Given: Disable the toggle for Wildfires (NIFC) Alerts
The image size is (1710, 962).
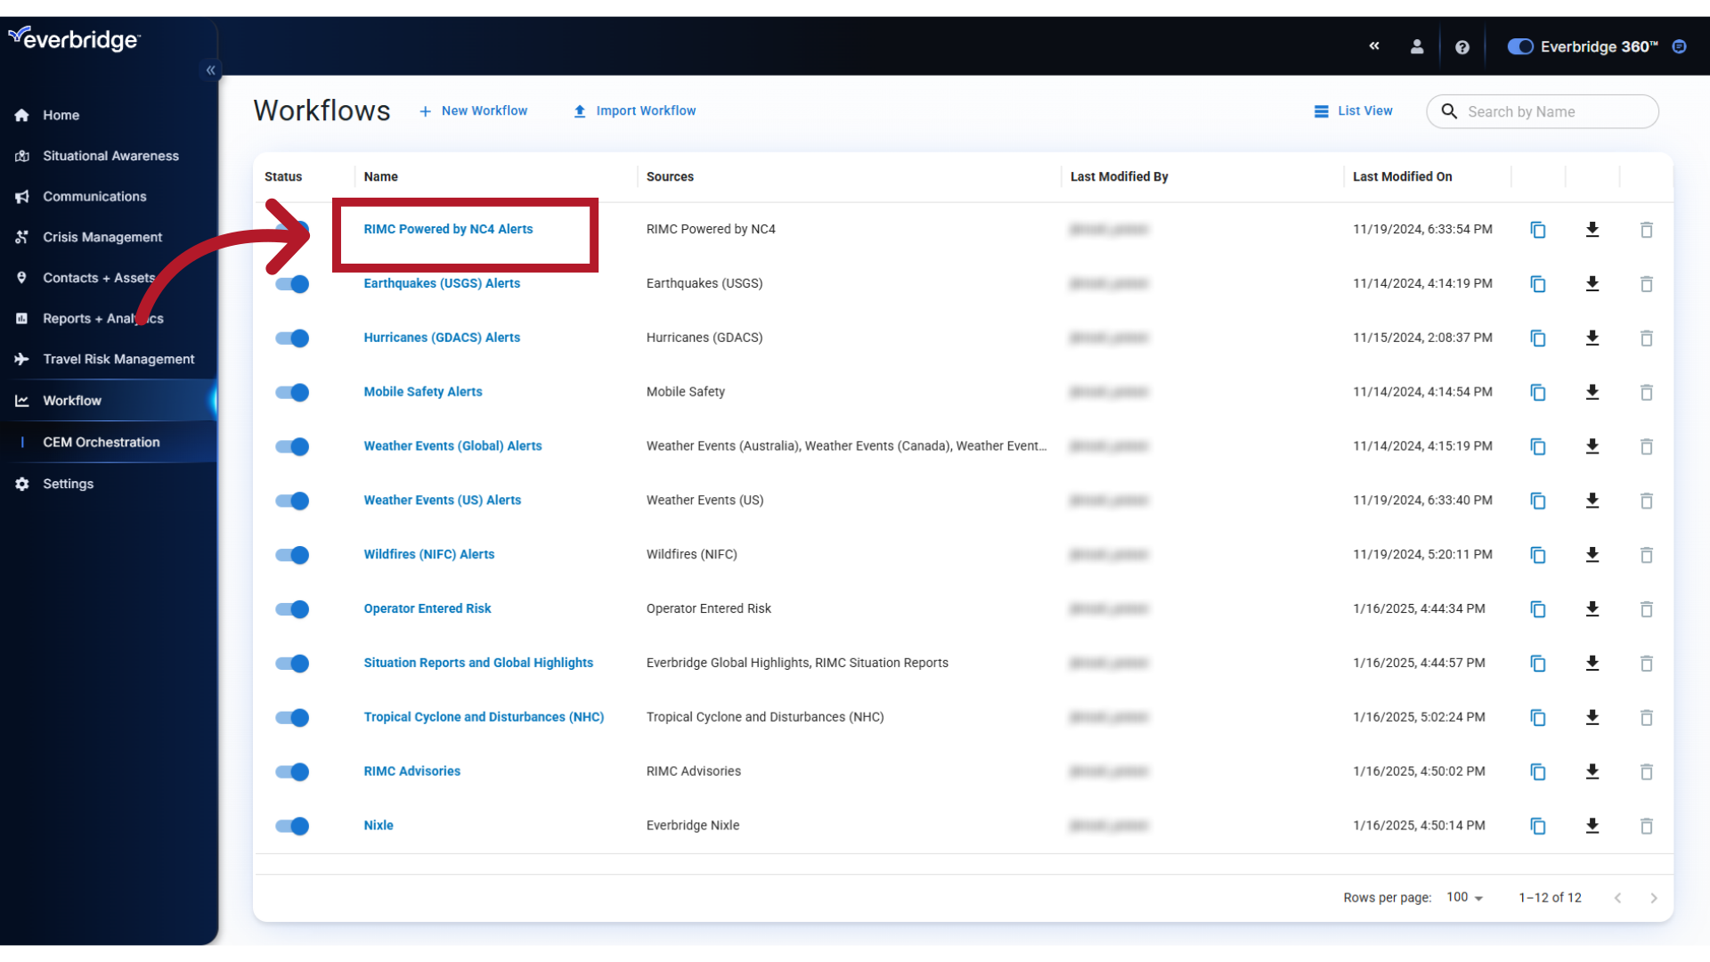Looking at the screenshot, I should [x=291, y=553].
